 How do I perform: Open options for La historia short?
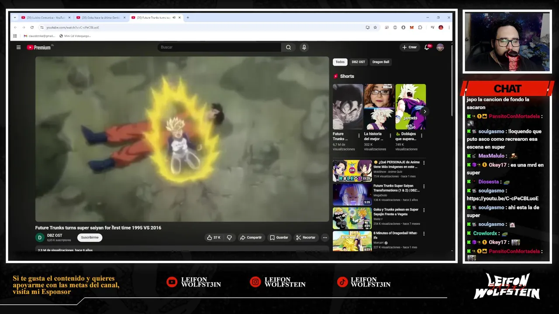(x=390, y=136)
